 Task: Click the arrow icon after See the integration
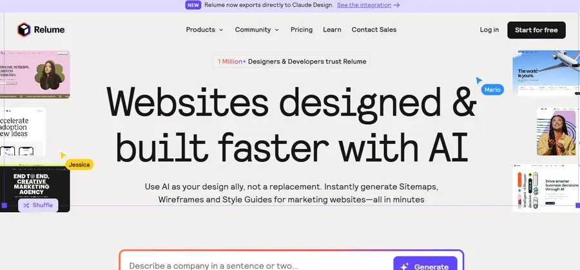point(396,5)
